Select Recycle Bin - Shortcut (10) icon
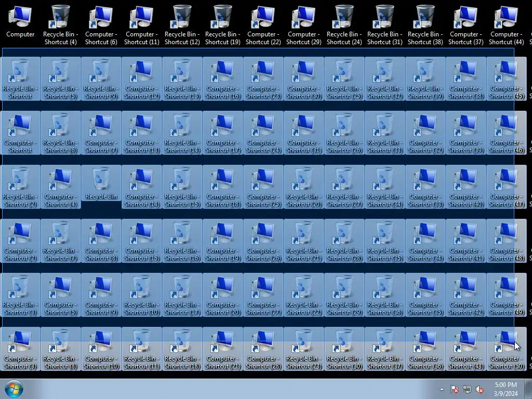532x399 pixels. 141,295
